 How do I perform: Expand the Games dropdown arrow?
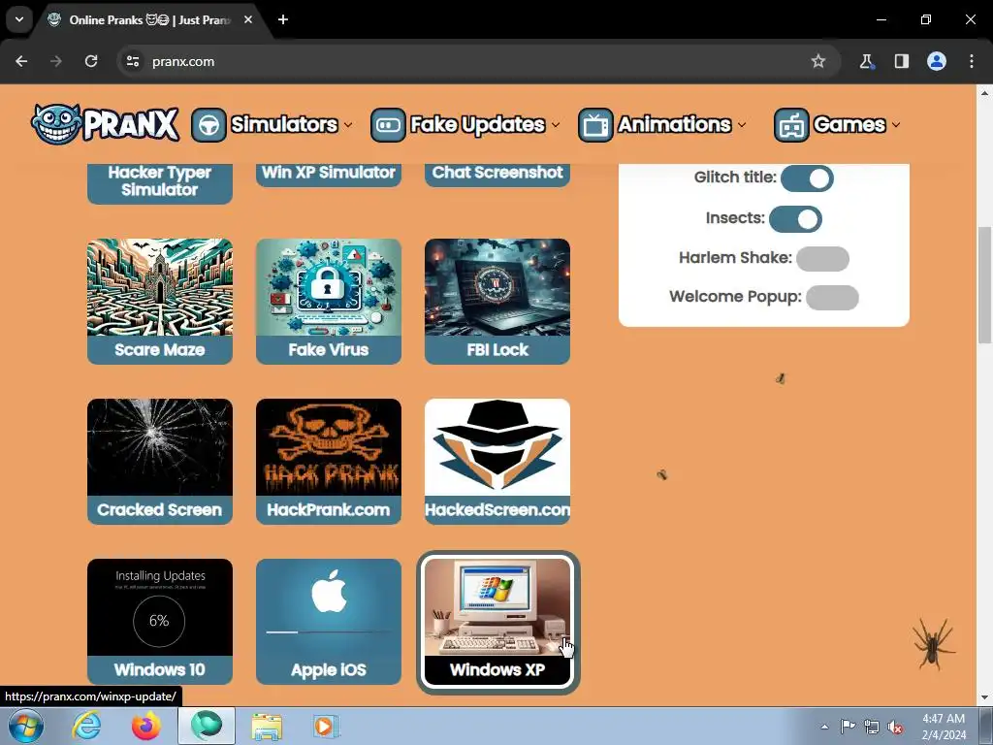point(896,125)
